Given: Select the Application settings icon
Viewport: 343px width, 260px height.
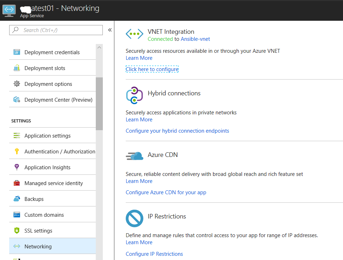Looking at the screenshot, I should (x=17, y=135).
